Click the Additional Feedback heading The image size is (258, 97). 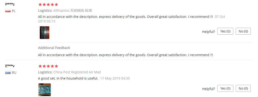(x=54, y=48)
